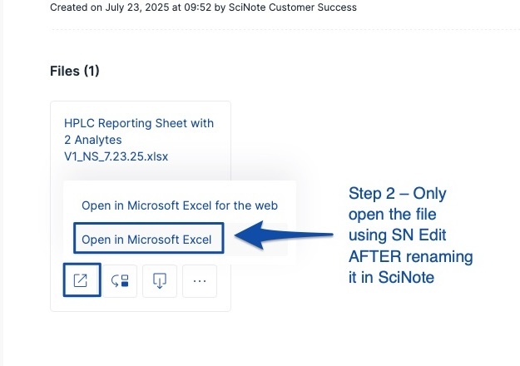Screen dimensions: 520x366
Task: Select Open in Microsoft Excel
Action: click(x=146, y=240)
